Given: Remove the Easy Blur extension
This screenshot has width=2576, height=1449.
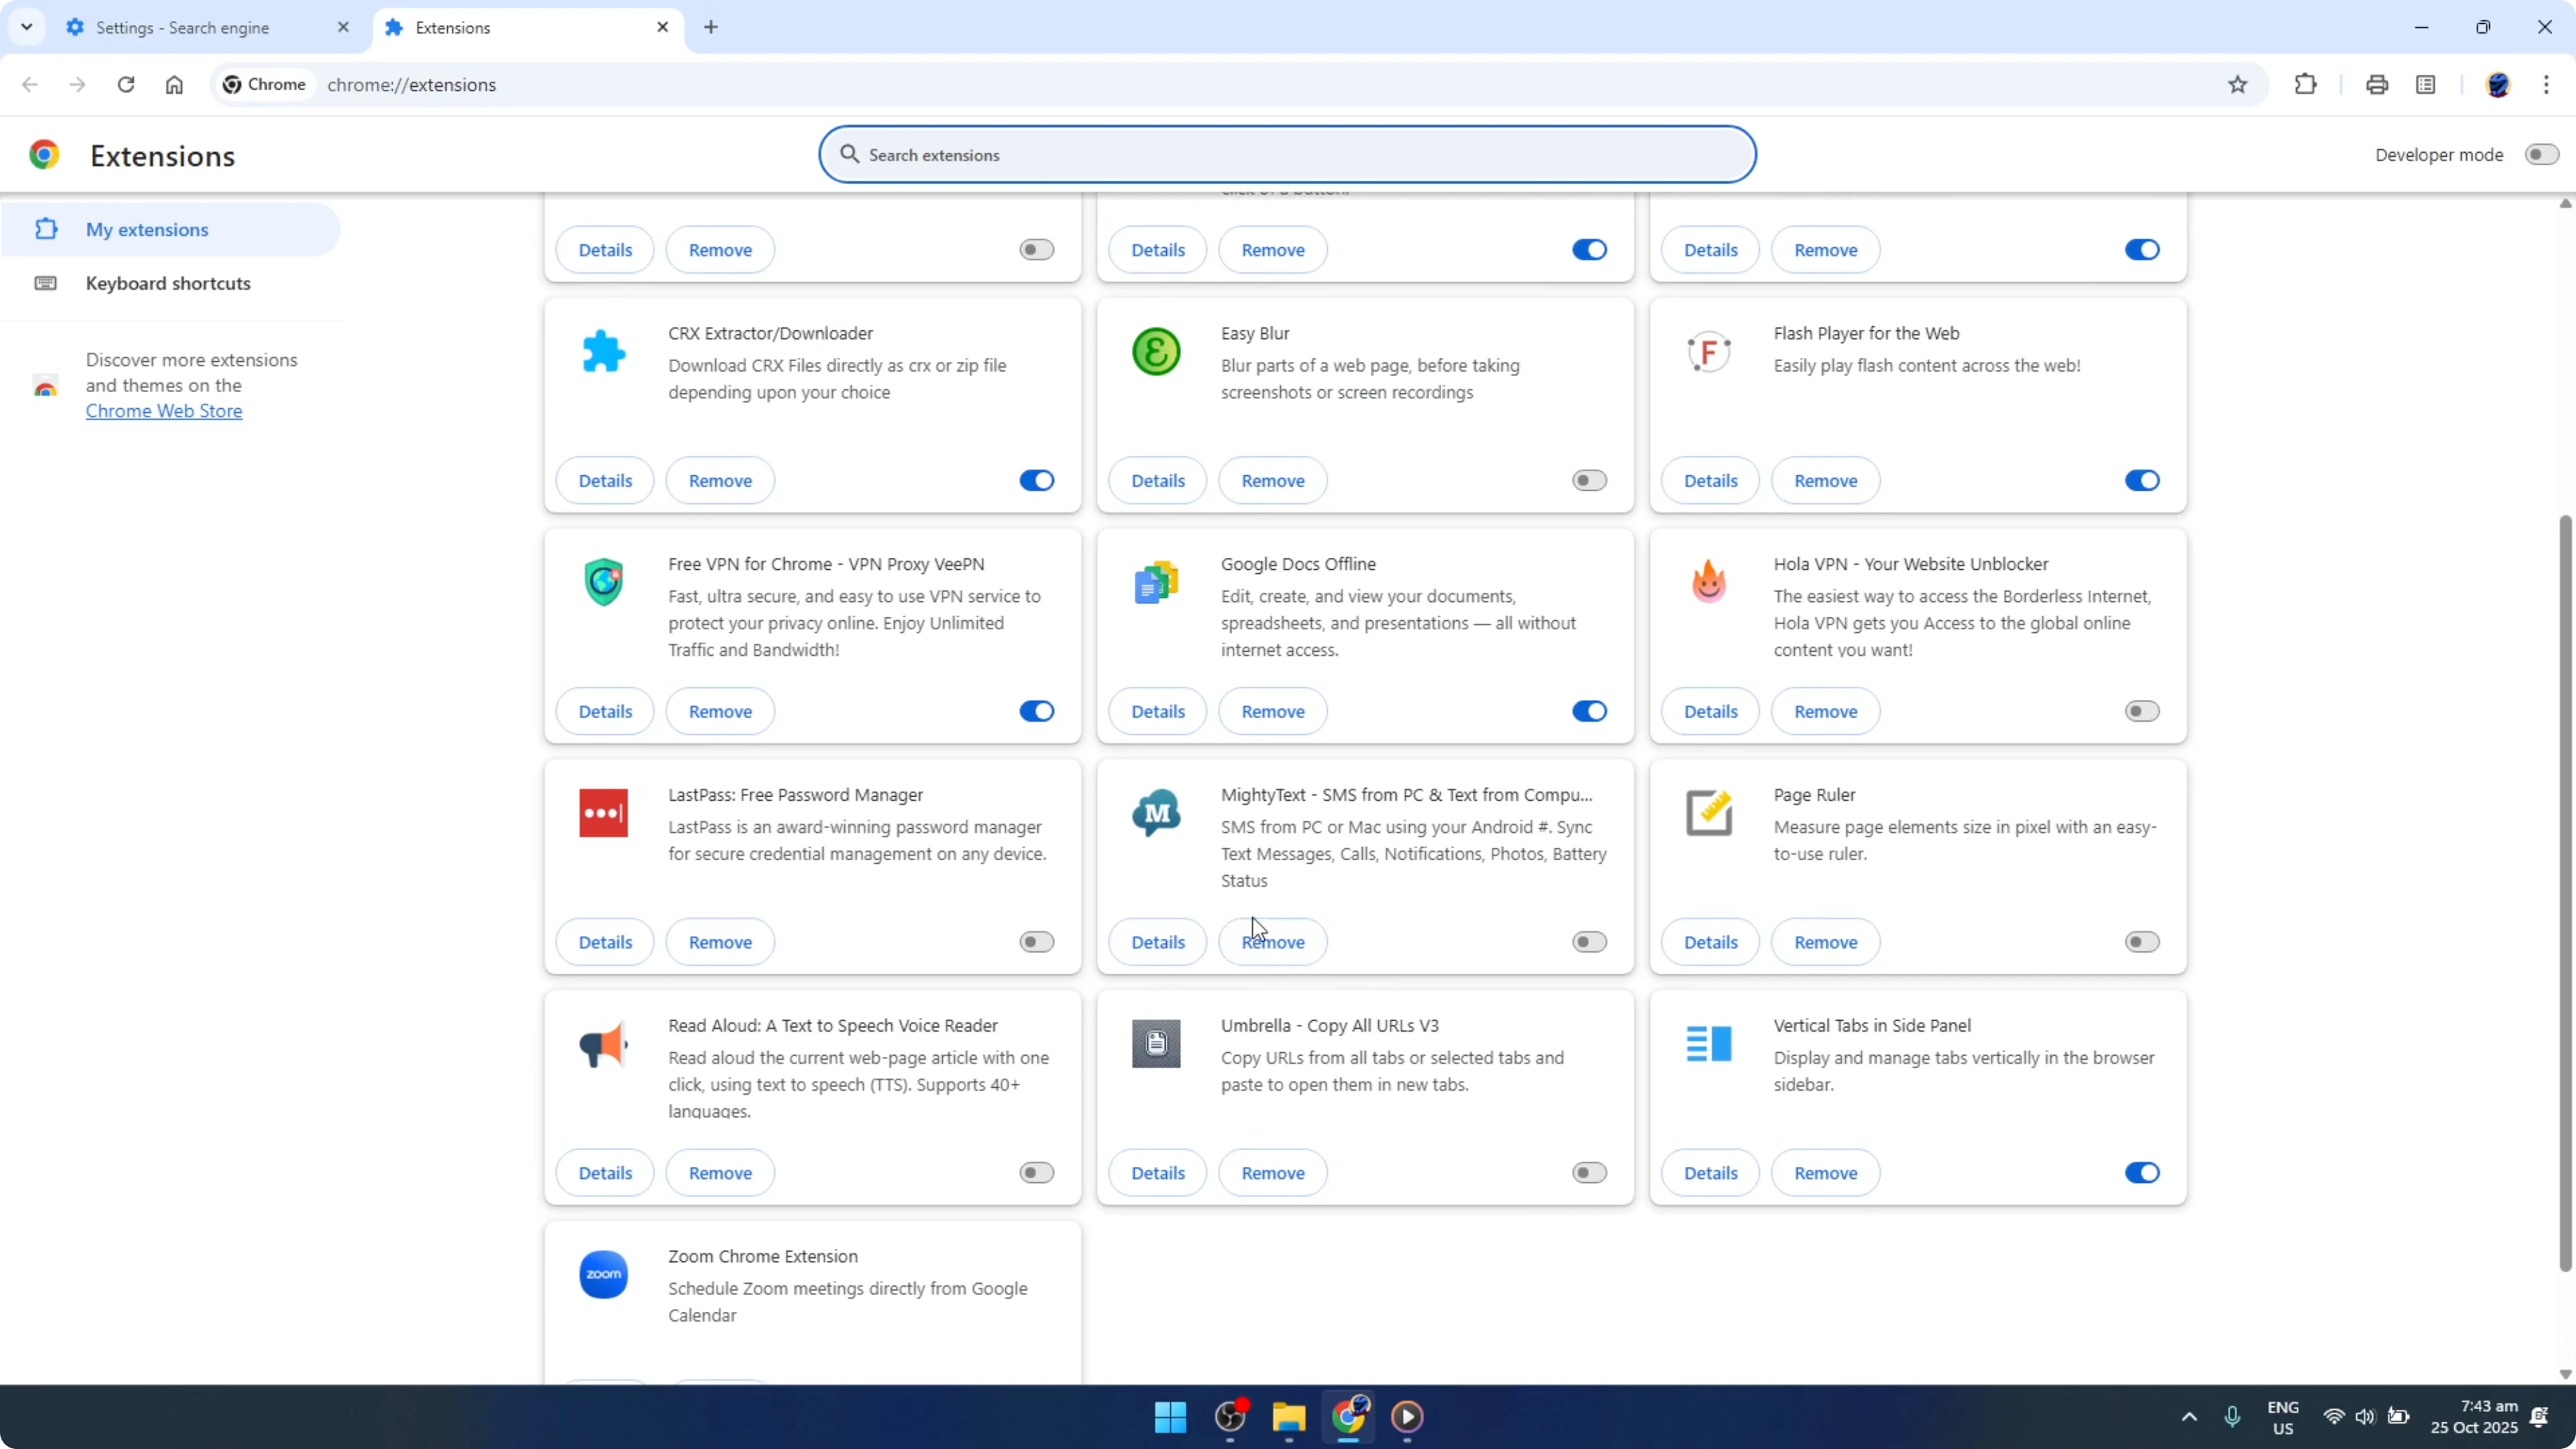Looking at the screenshot, I should (1272, 481).
